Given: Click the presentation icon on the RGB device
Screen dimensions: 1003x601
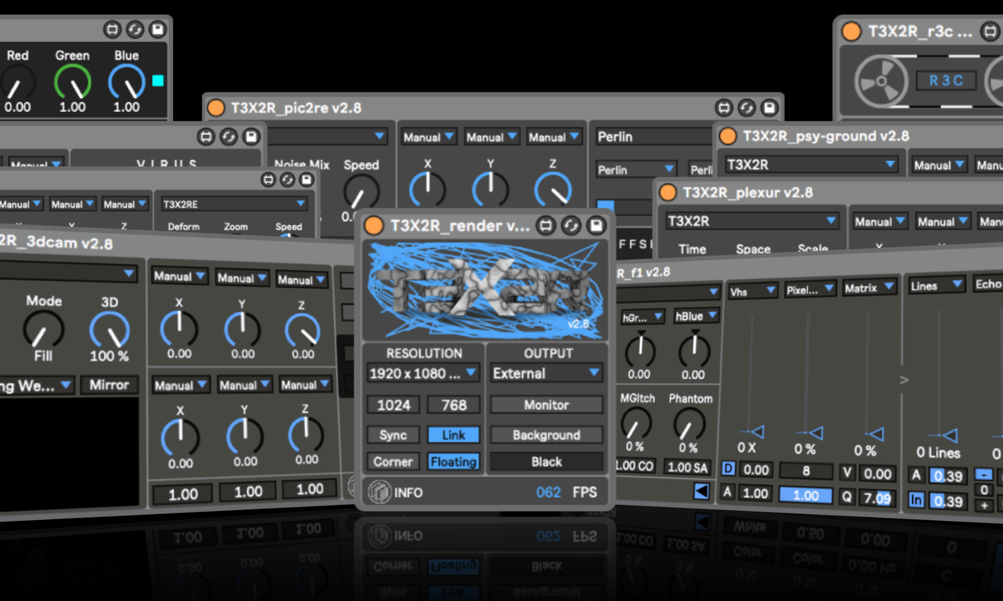Looking at the screenshot, I should tap(112, 30).
